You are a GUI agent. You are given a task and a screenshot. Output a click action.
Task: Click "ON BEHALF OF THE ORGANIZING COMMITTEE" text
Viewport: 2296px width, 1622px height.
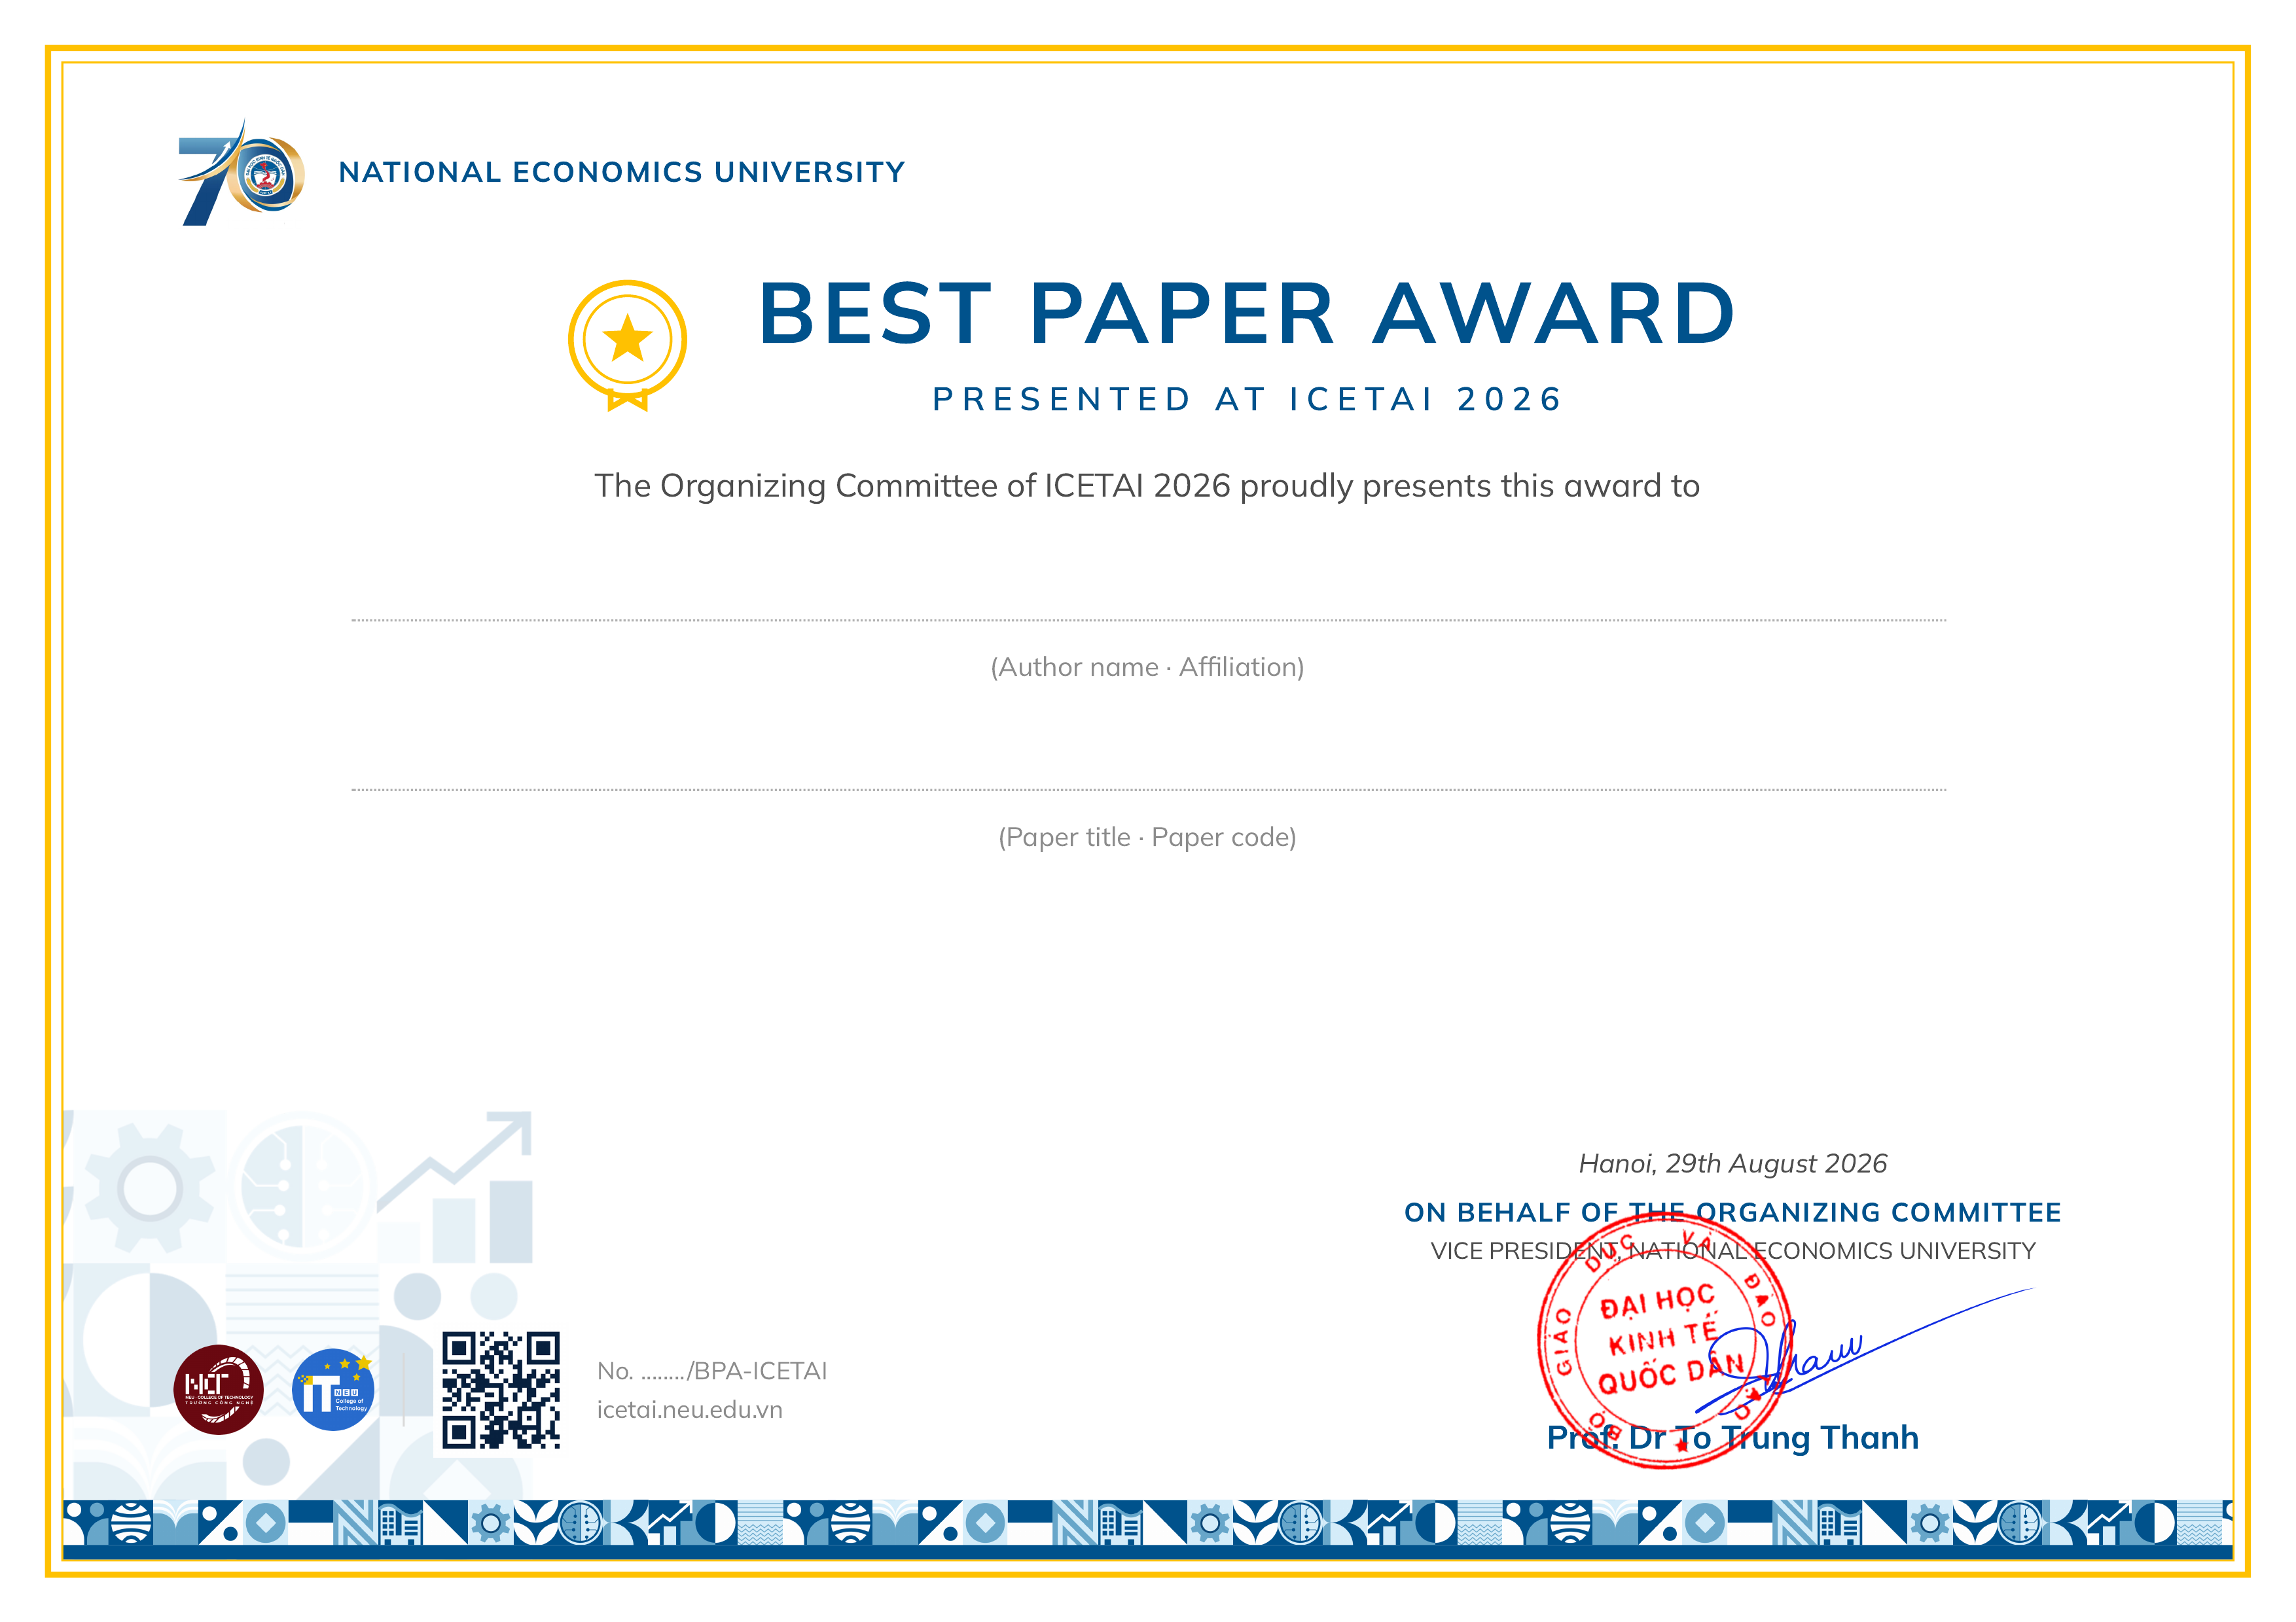pos(1732,1212)
